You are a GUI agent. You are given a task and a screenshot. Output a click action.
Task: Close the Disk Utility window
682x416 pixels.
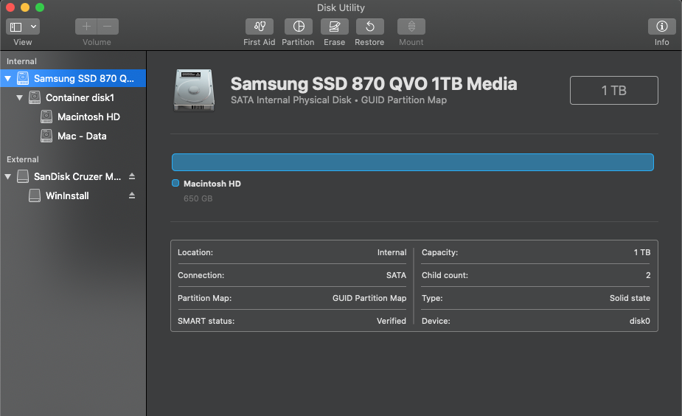pyautogui.click(x=10, y=7)
